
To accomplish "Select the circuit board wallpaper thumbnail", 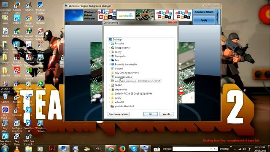I will pos(145,15).
